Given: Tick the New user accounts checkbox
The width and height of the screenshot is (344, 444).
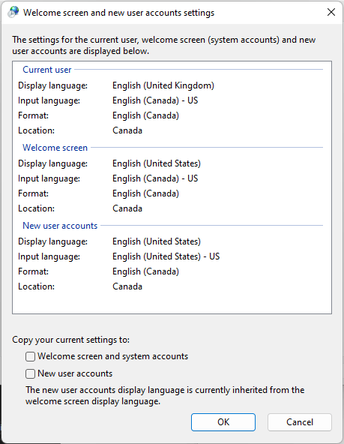Looking at the screenshot, I should [x=30, y=373].
